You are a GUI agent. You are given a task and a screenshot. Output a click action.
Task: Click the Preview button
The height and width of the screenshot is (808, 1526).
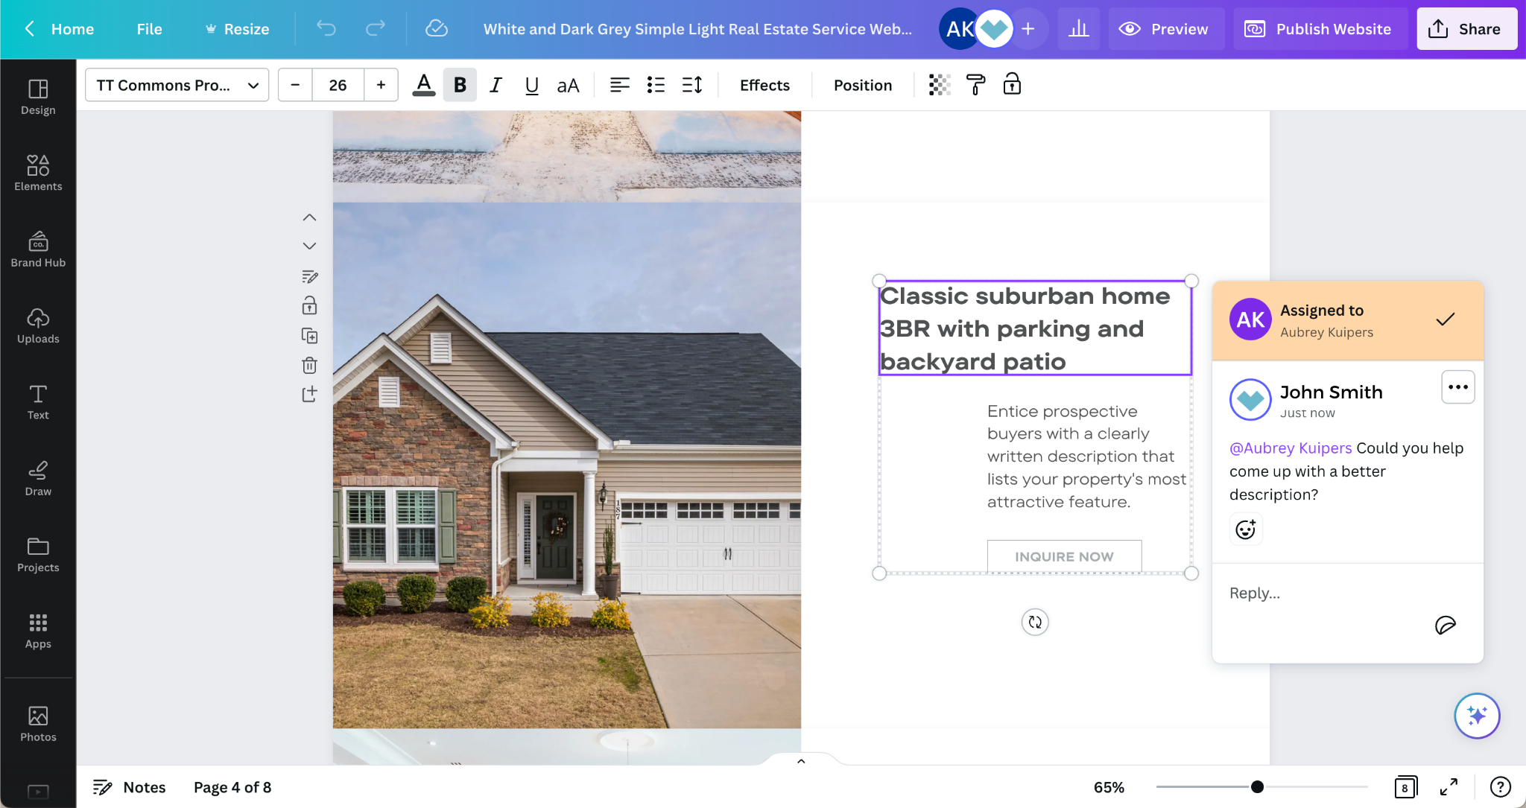(x=1164, y=28)
